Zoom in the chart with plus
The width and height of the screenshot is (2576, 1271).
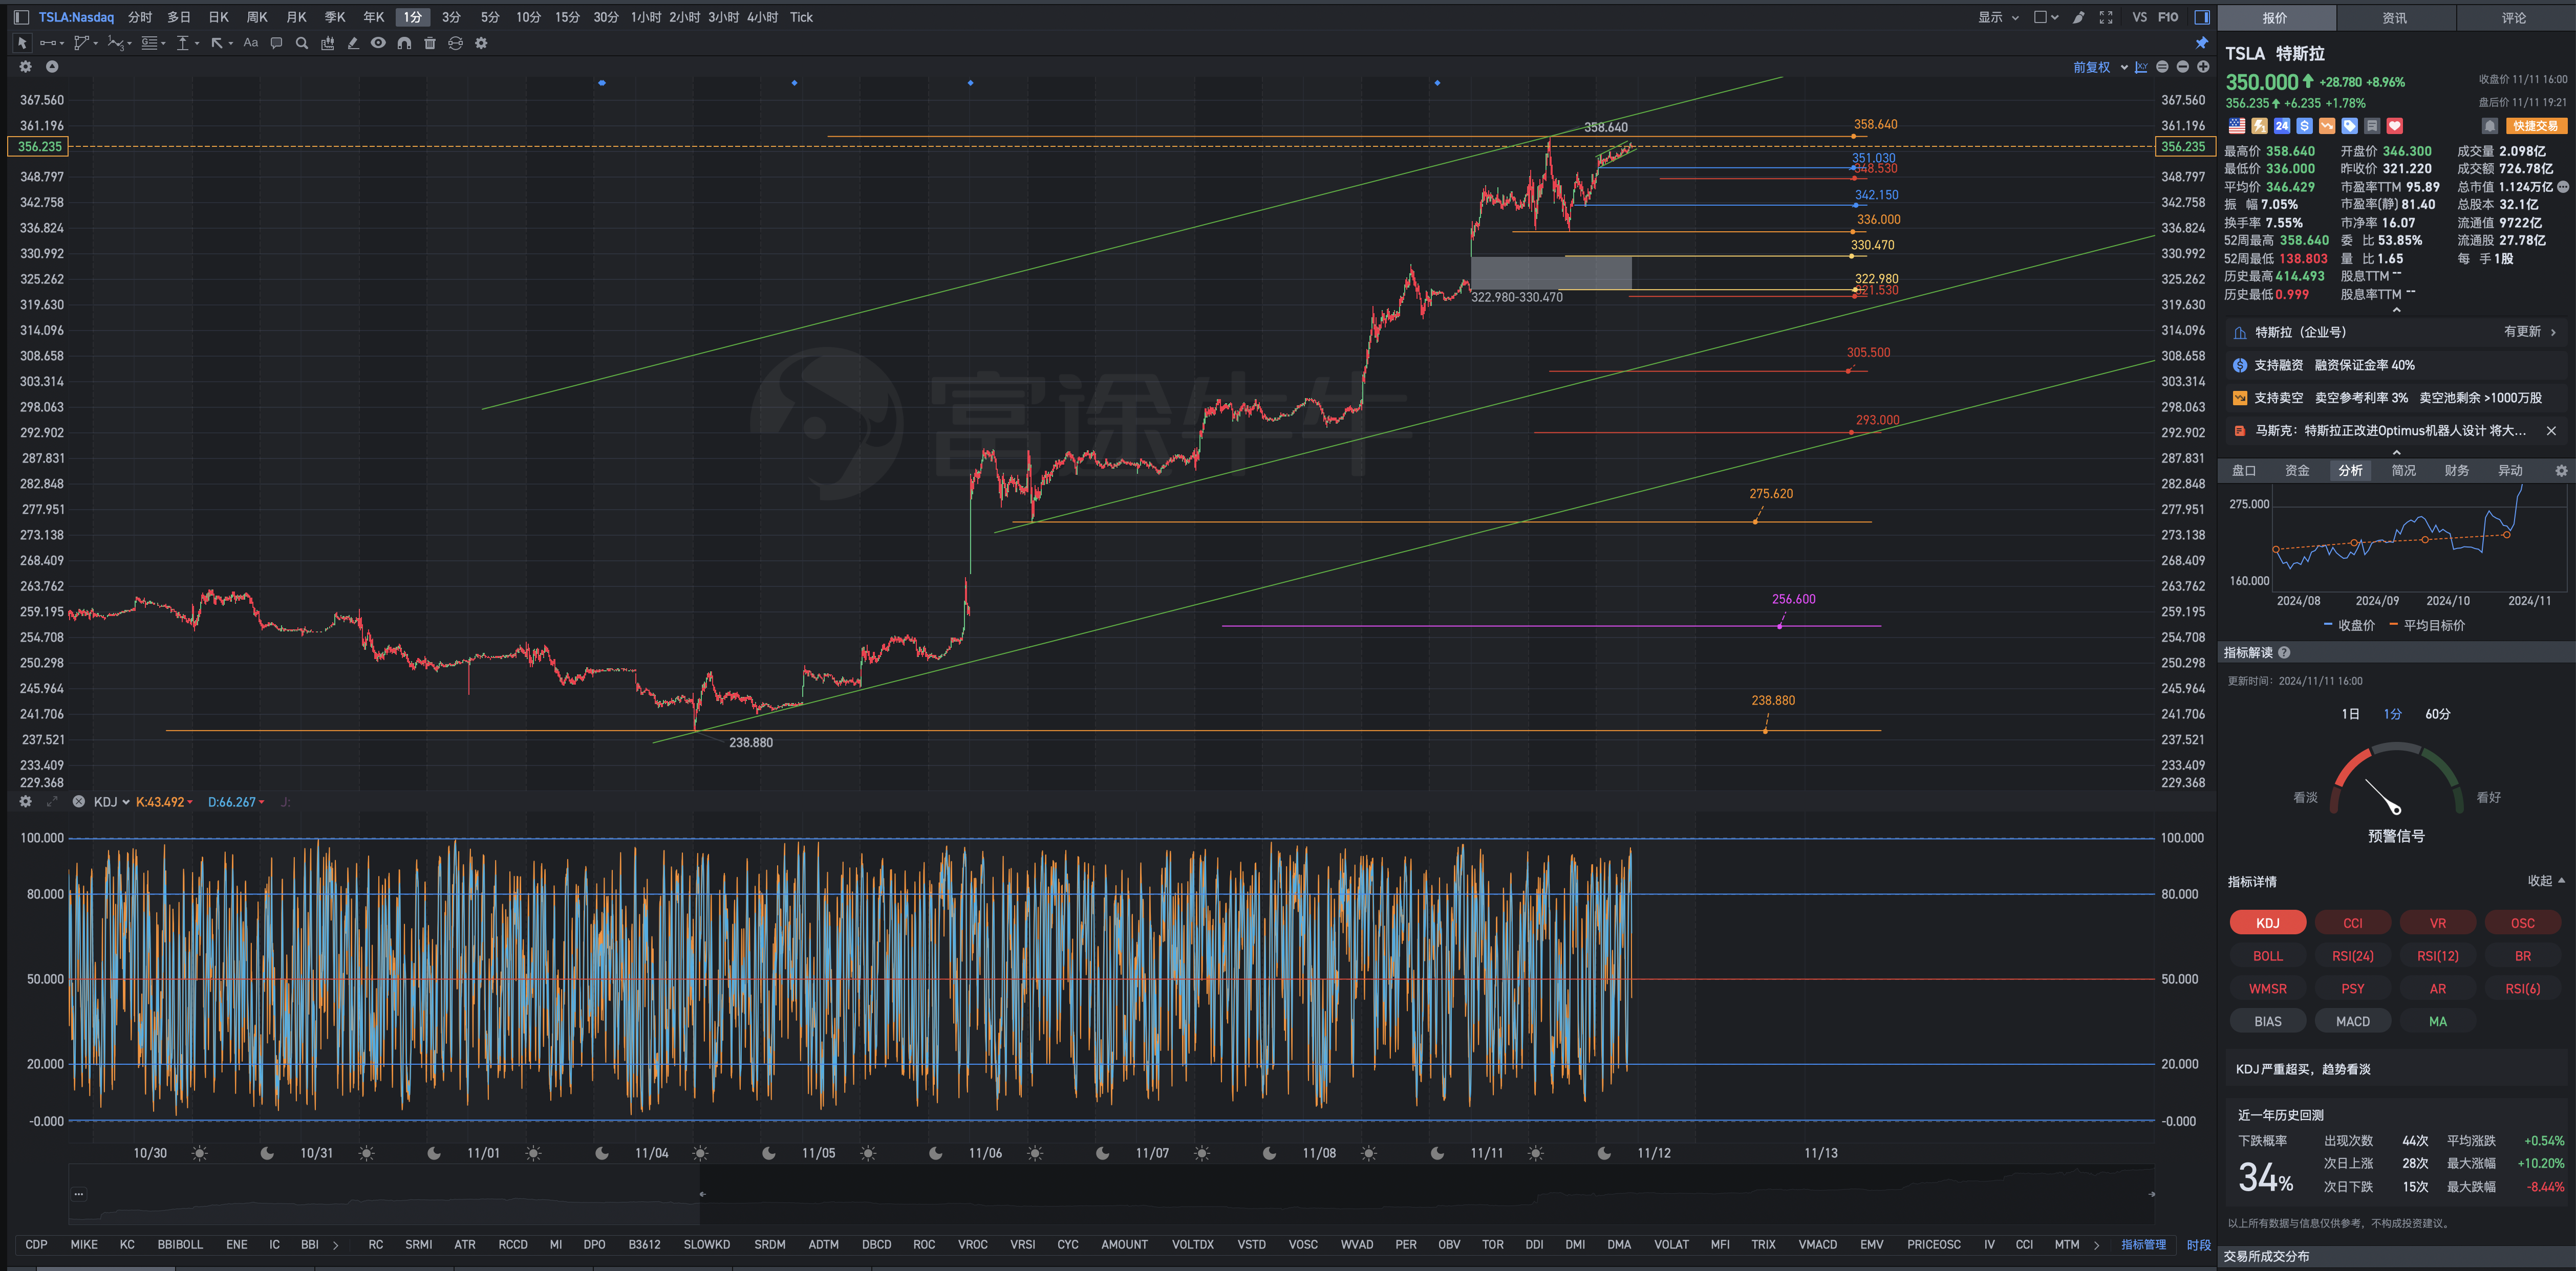pos(2203,67)
